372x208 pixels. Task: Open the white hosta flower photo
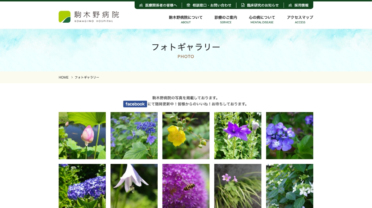(x=134, y=186)
